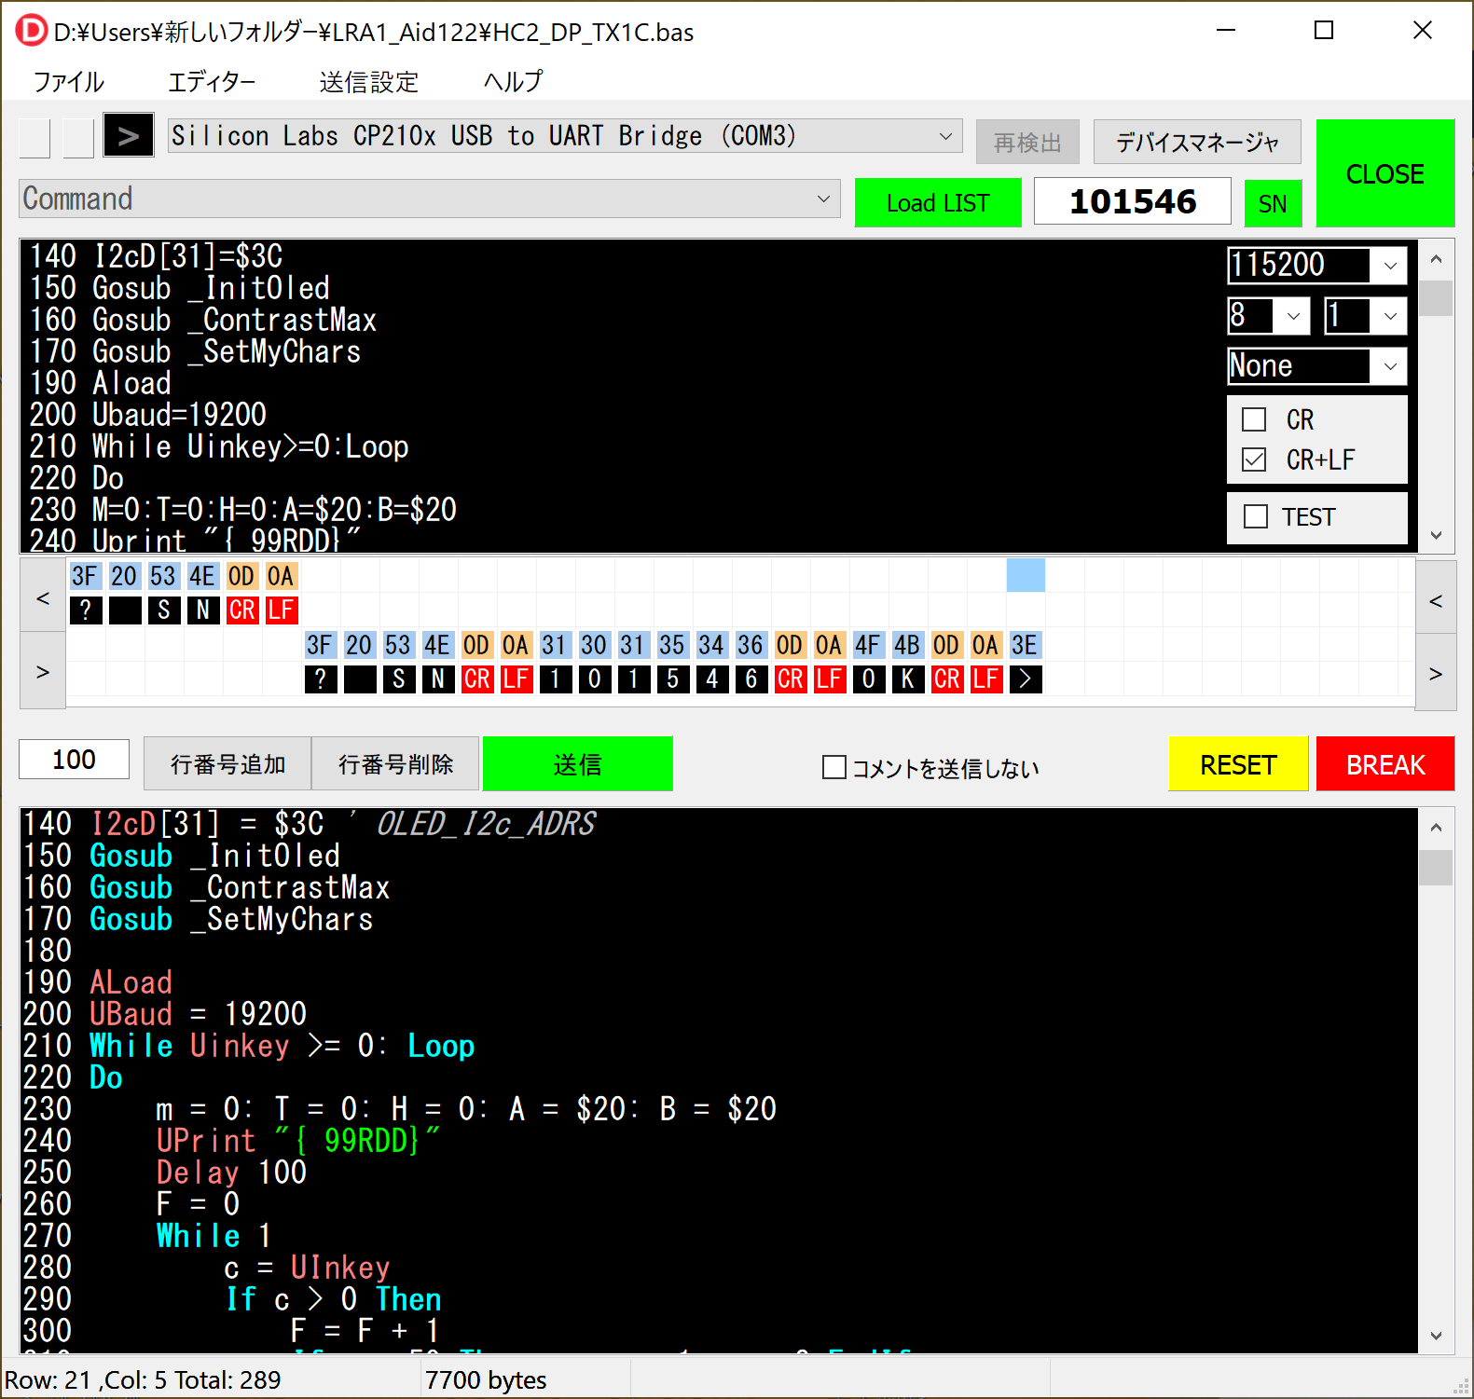Click the left arrow on upper hex row
The image size is (1474, 1399).
click(x=43, y=597)
